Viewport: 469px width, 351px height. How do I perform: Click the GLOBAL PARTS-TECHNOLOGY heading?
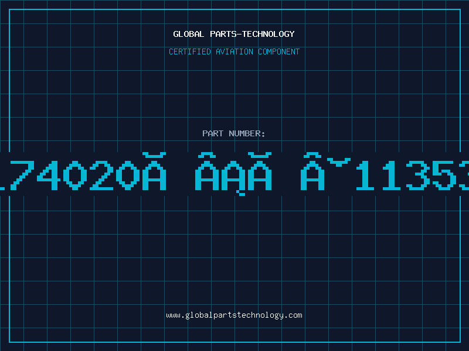(x=234, y=34)
